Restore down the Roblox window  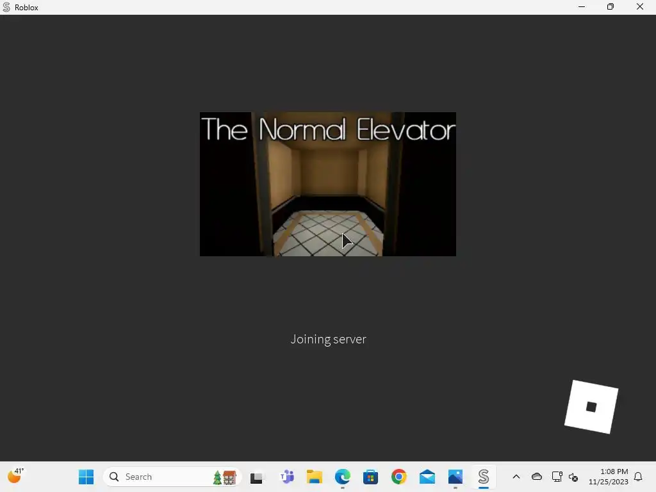tap(611, 6)
